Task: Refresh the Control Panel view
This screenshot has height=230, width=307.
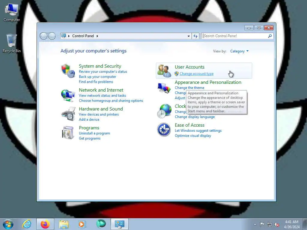Action: (x=195, y=36)
